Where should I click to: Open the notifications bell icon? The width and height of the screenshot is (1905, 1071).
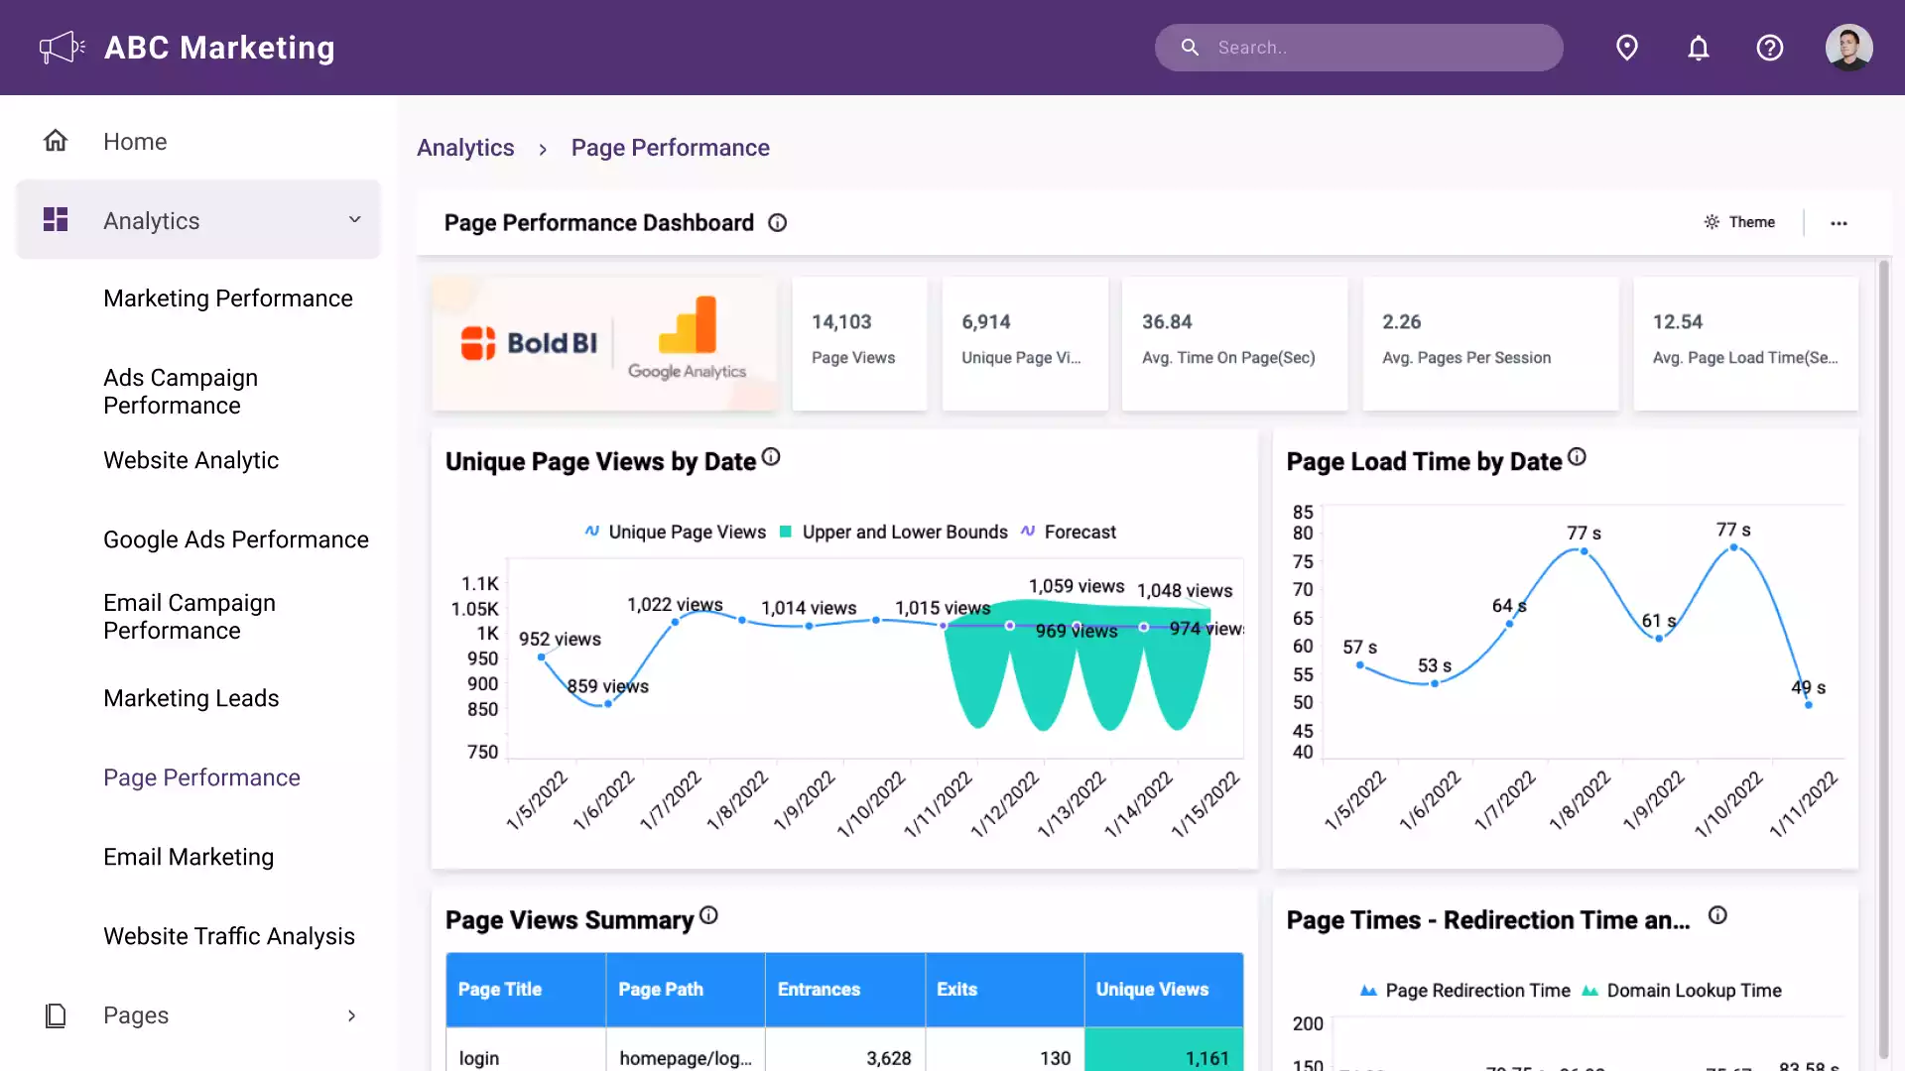tap(1699, 48)
